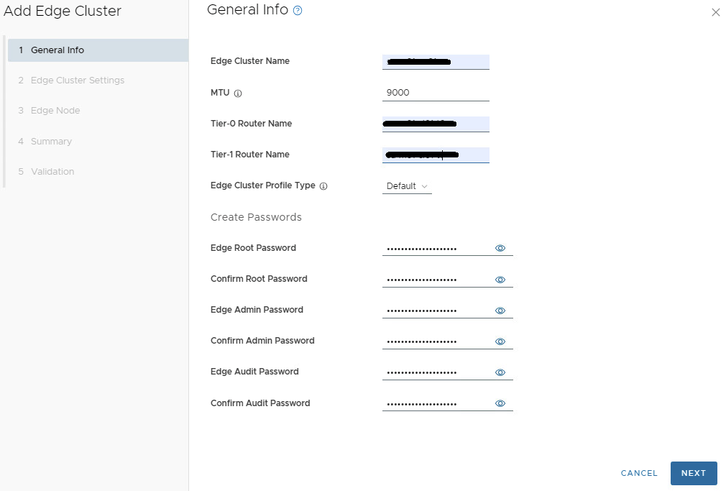Jump to the Summary step
Screen dimensions: 726x491
point(51,142)
